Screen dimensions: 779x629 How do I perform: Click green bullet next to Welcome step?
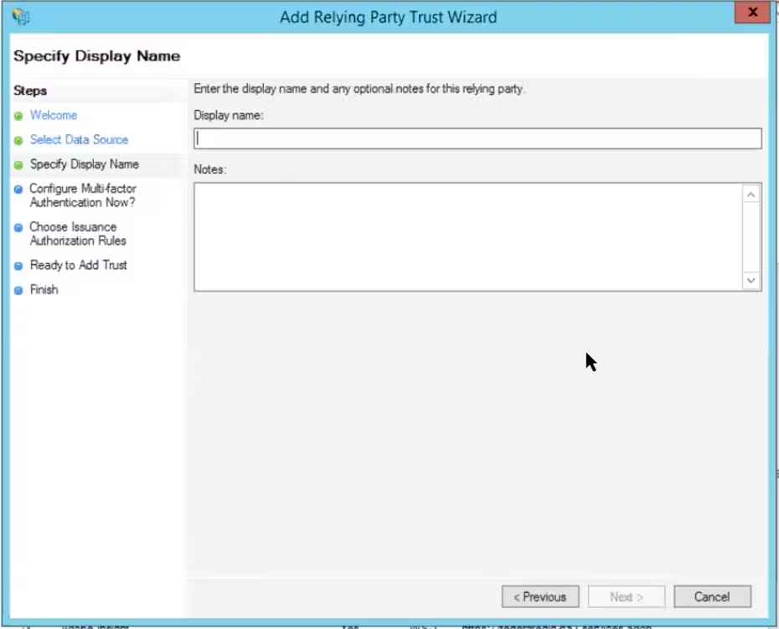tap(18, 116)
